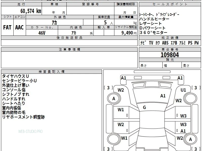Screen dimensions: 202x151
Task: Click the カラーNo. header cell
Action: click(x=42, y=27)
